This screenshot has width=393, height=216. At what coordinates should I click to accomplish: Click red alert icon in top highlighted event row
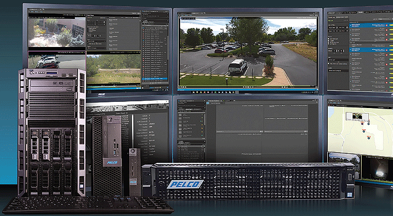pos(386,25)
